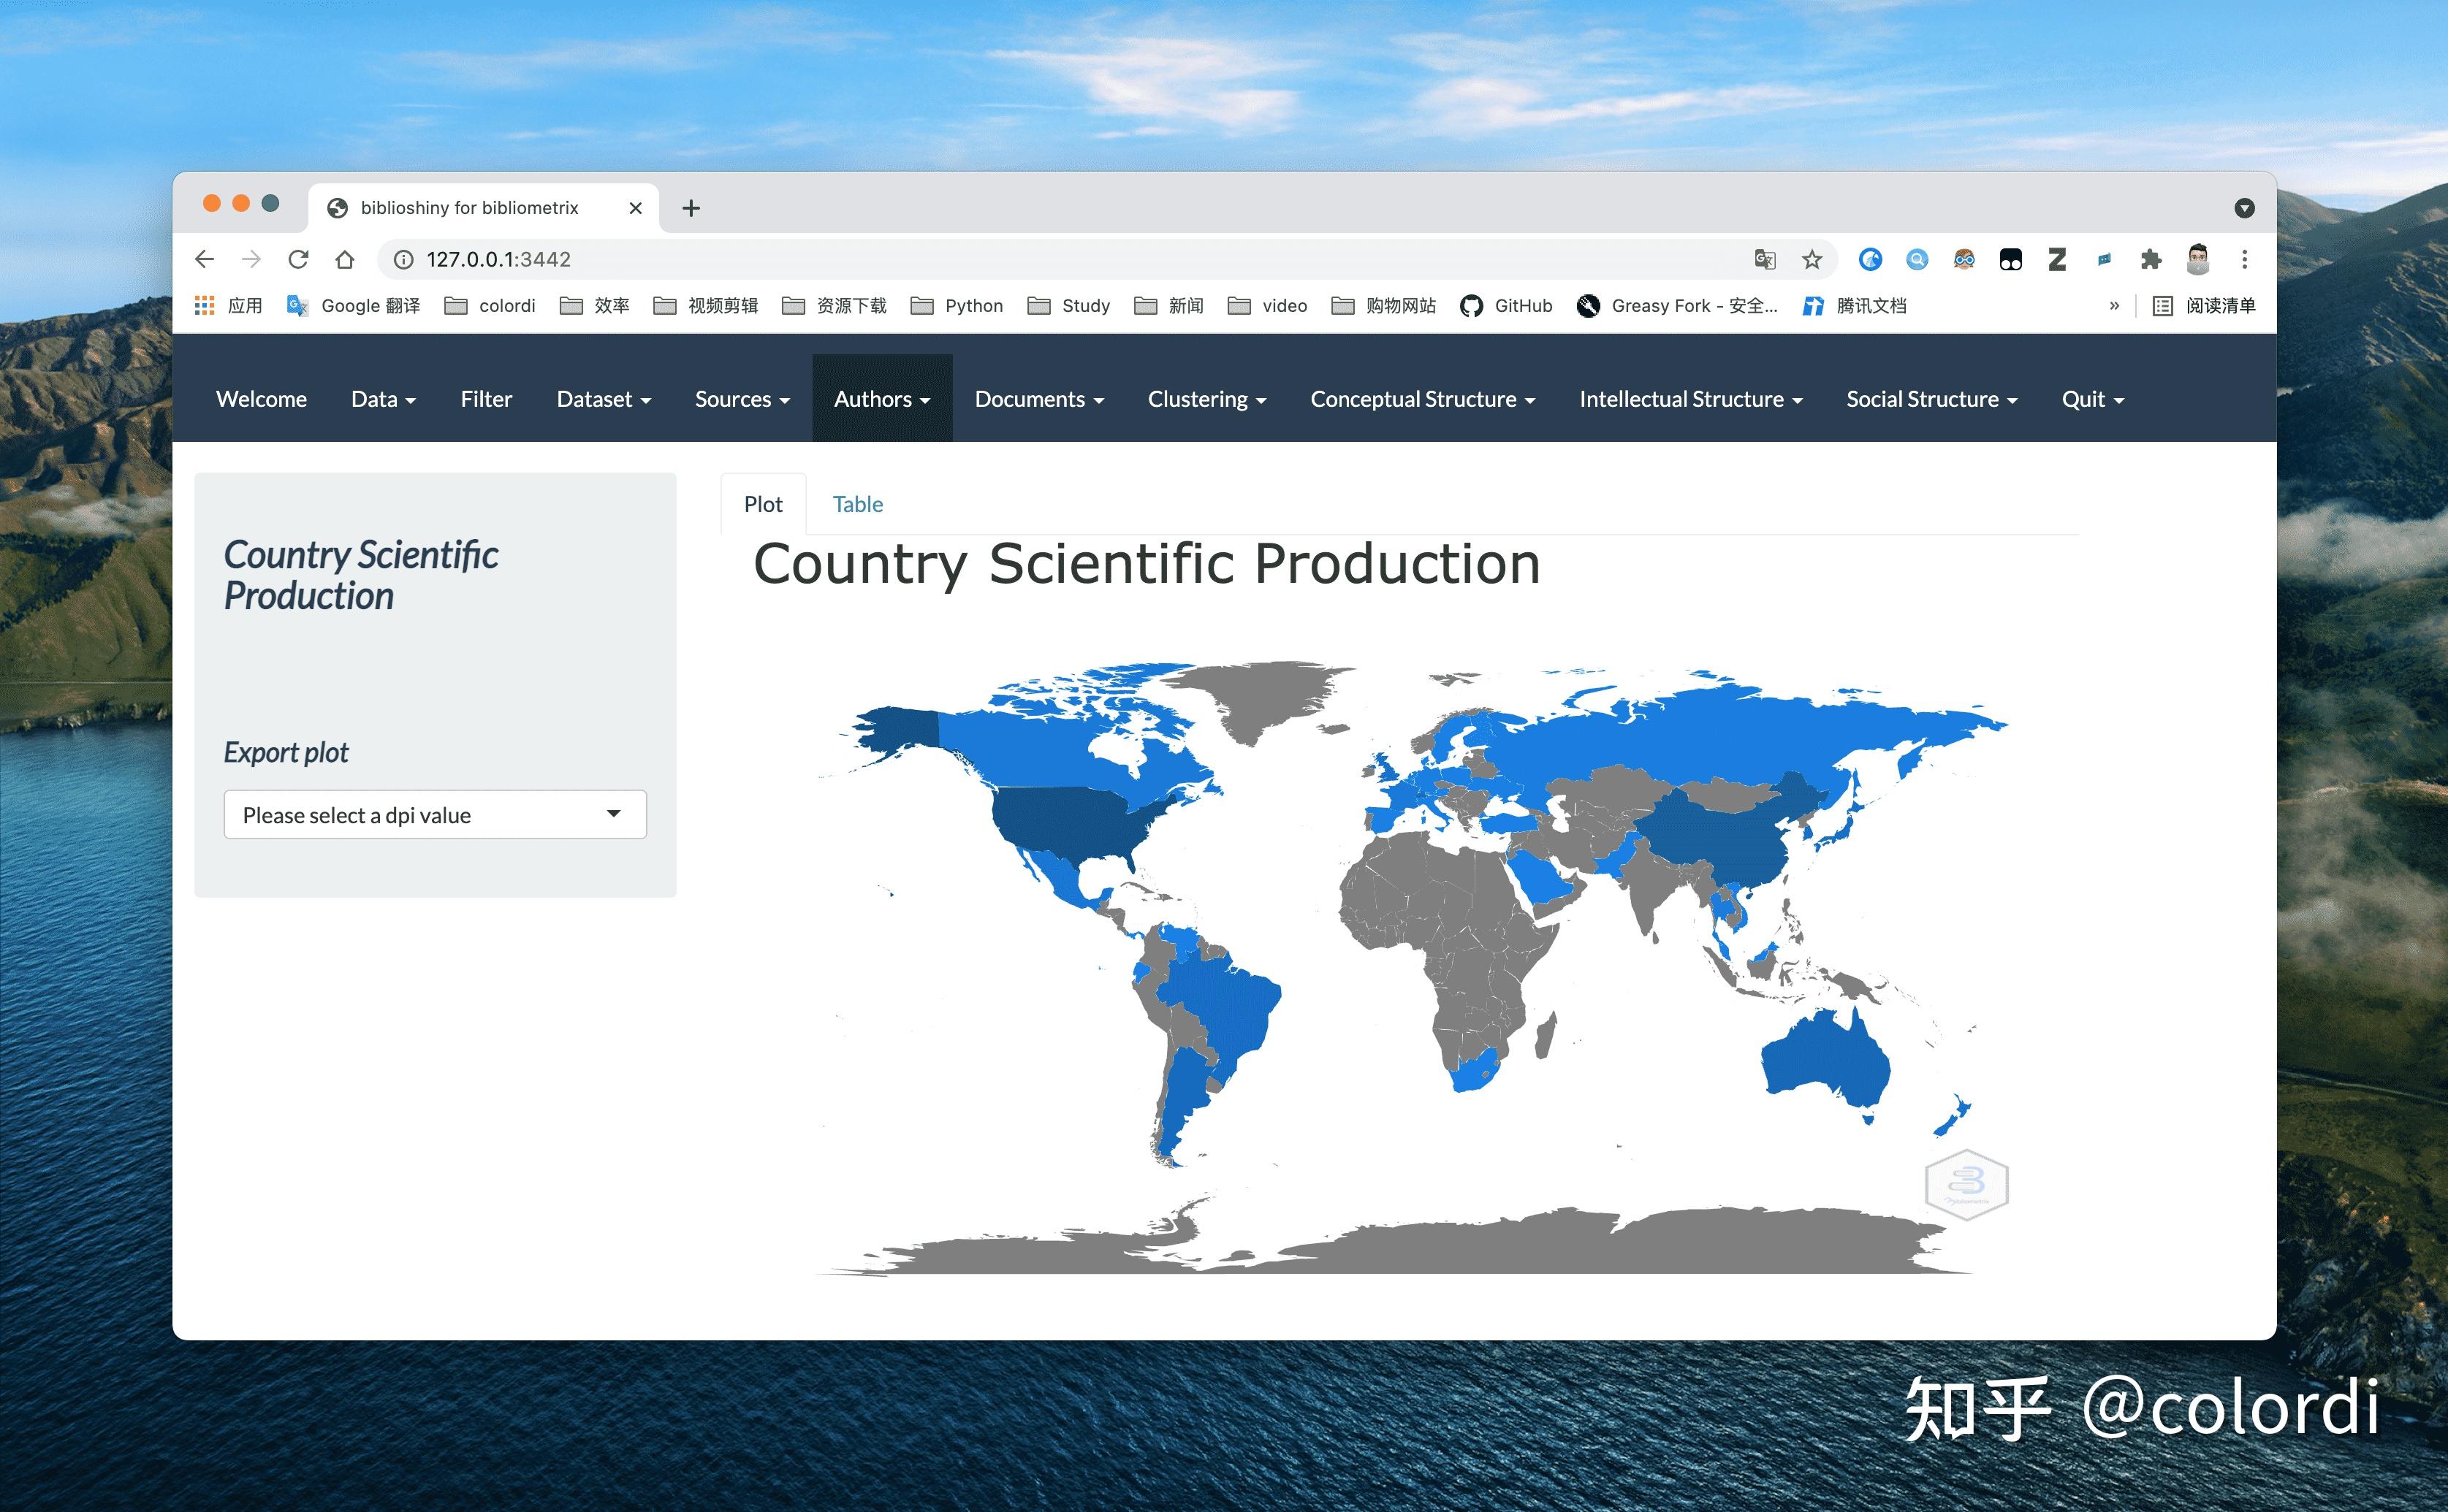This screenshot has height=1512, width=2448.
Task: Bookmark page with star icon
Action: coord(1812,259)
